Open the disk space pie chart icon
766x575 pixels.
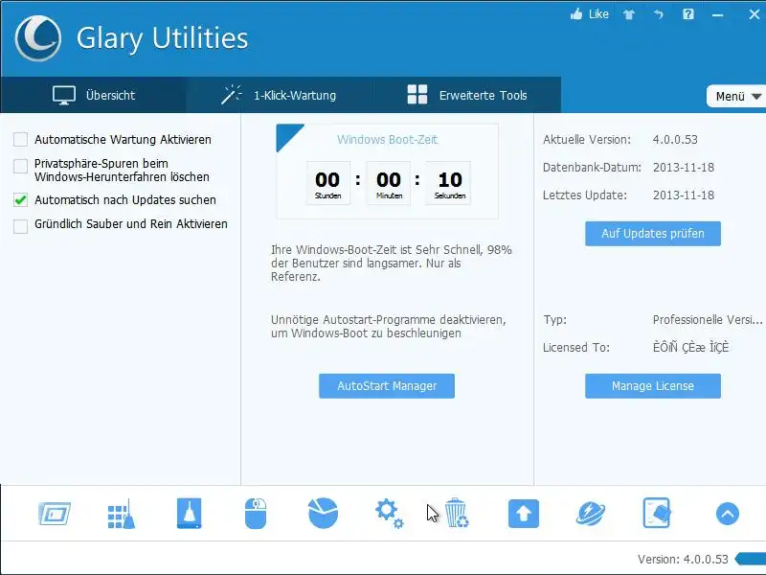323,513
